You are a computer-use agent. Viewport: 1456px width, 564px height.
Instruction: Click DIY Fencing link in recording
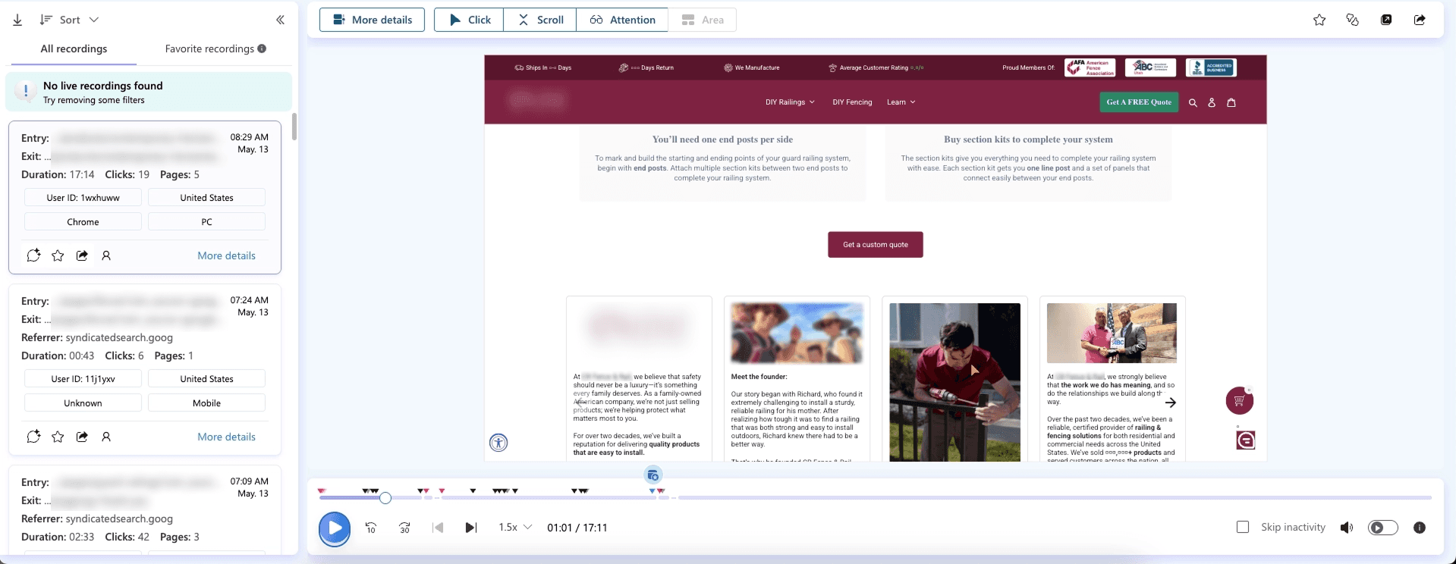point(852,102)
